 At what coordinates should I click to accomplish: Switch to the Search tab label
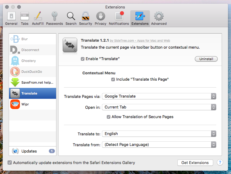71,24
